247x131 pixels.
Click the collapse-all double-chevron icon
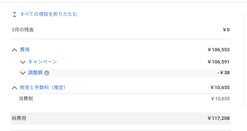coord(15,15)
